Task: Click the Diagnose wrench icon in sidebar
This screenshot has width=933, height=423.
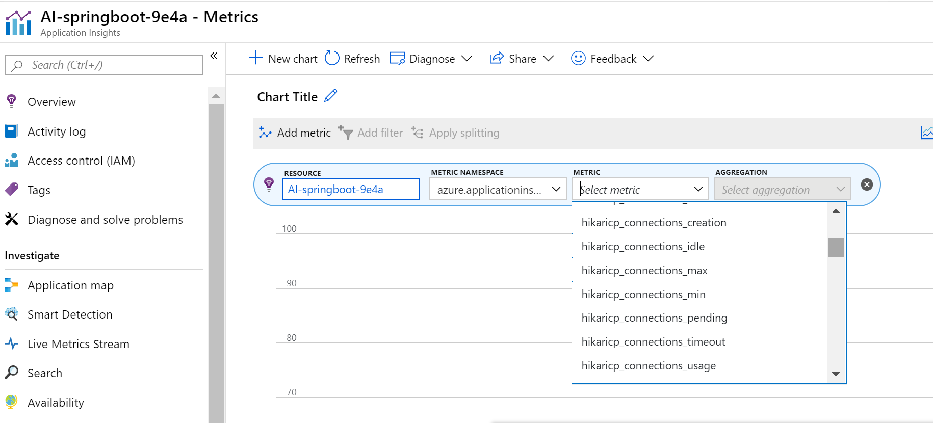Action: (x=11, y=219)
